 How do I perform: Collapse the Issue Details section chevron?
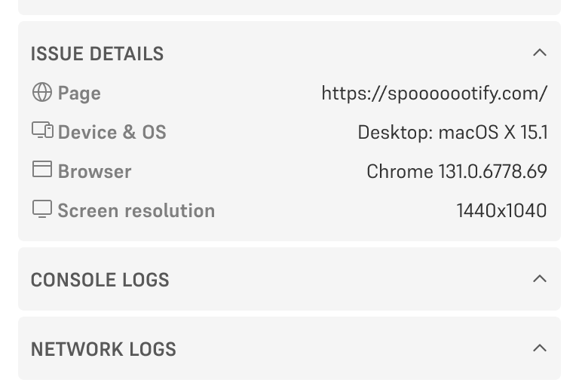point(539,53)
